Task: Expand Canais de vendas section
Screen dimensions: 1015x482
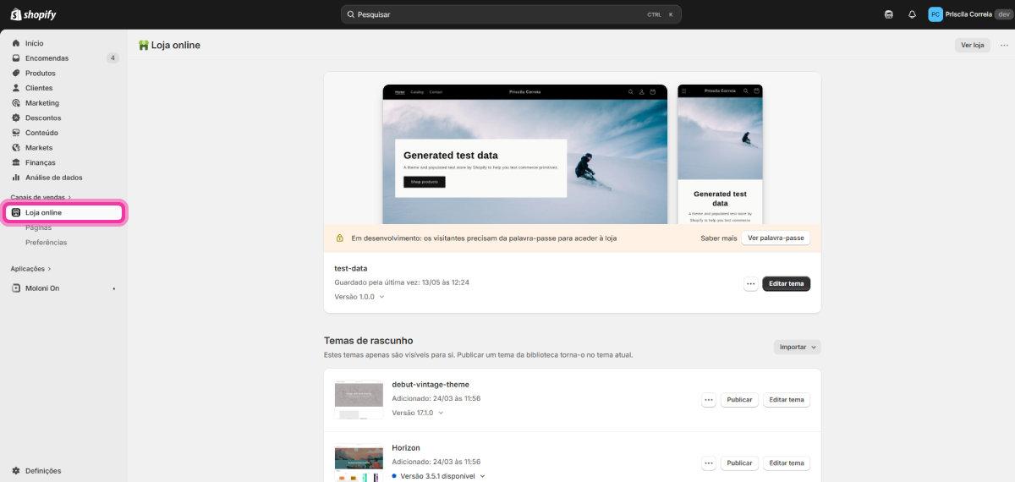Action: pyautogui.click(x=41, y=197)
